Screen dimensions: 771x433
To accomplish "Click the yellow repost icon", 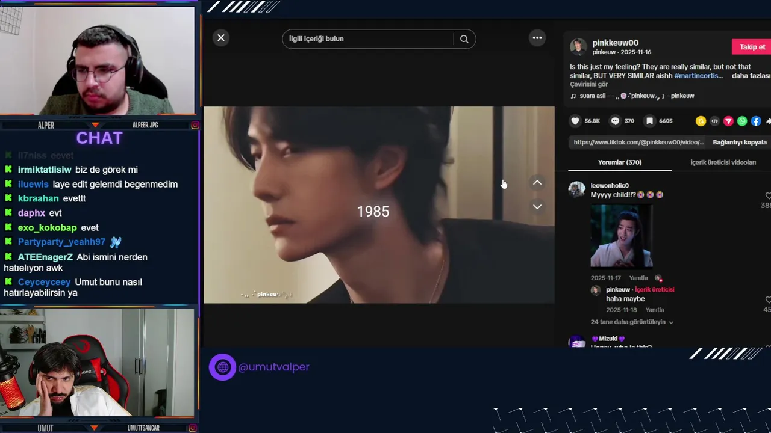I will (x=701, y=121).
